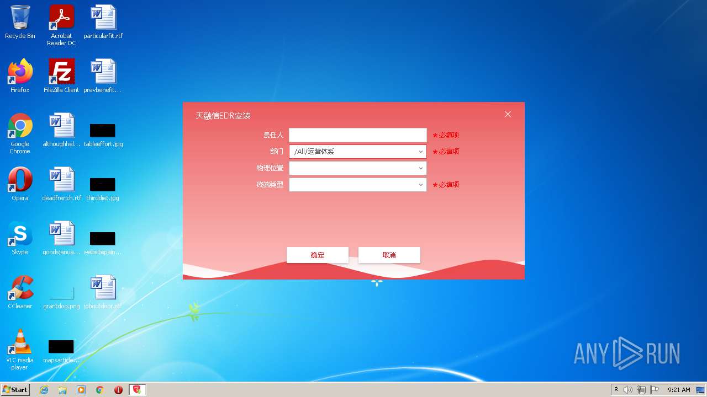Open the Recycle Bin desktop icon
The width and height of the screenshot is (707, 397).
coord(20,22)
